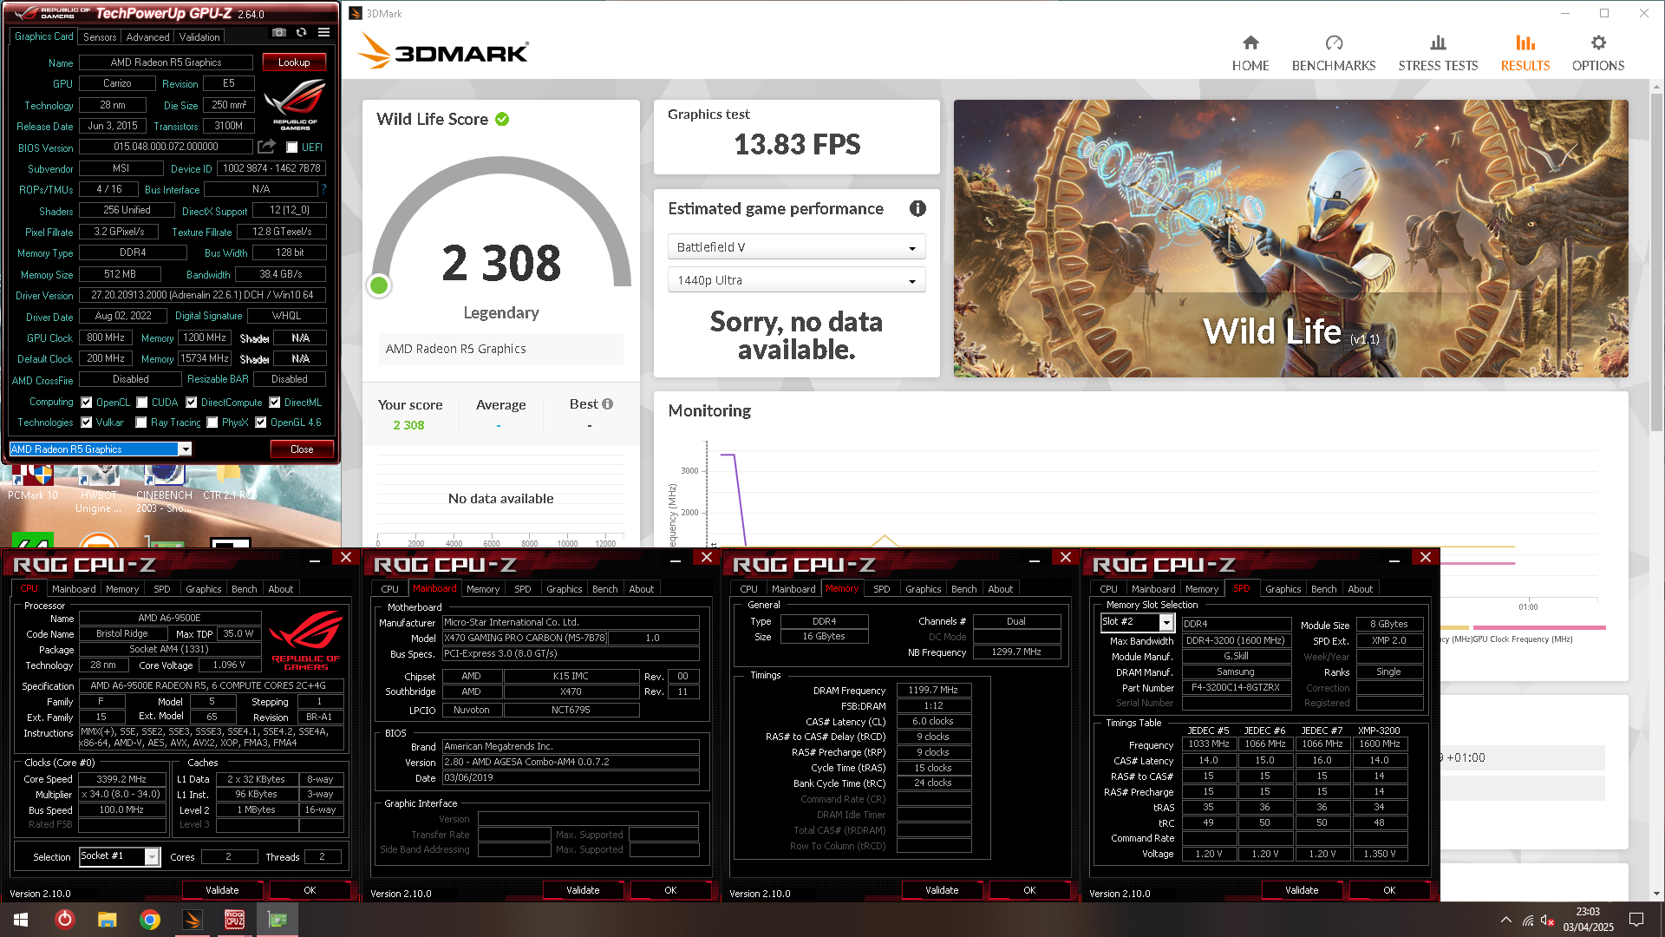The height and width of the screenshot is (937, 1665).
Task: Open the Windows notification center
Action: point(1636,920)
